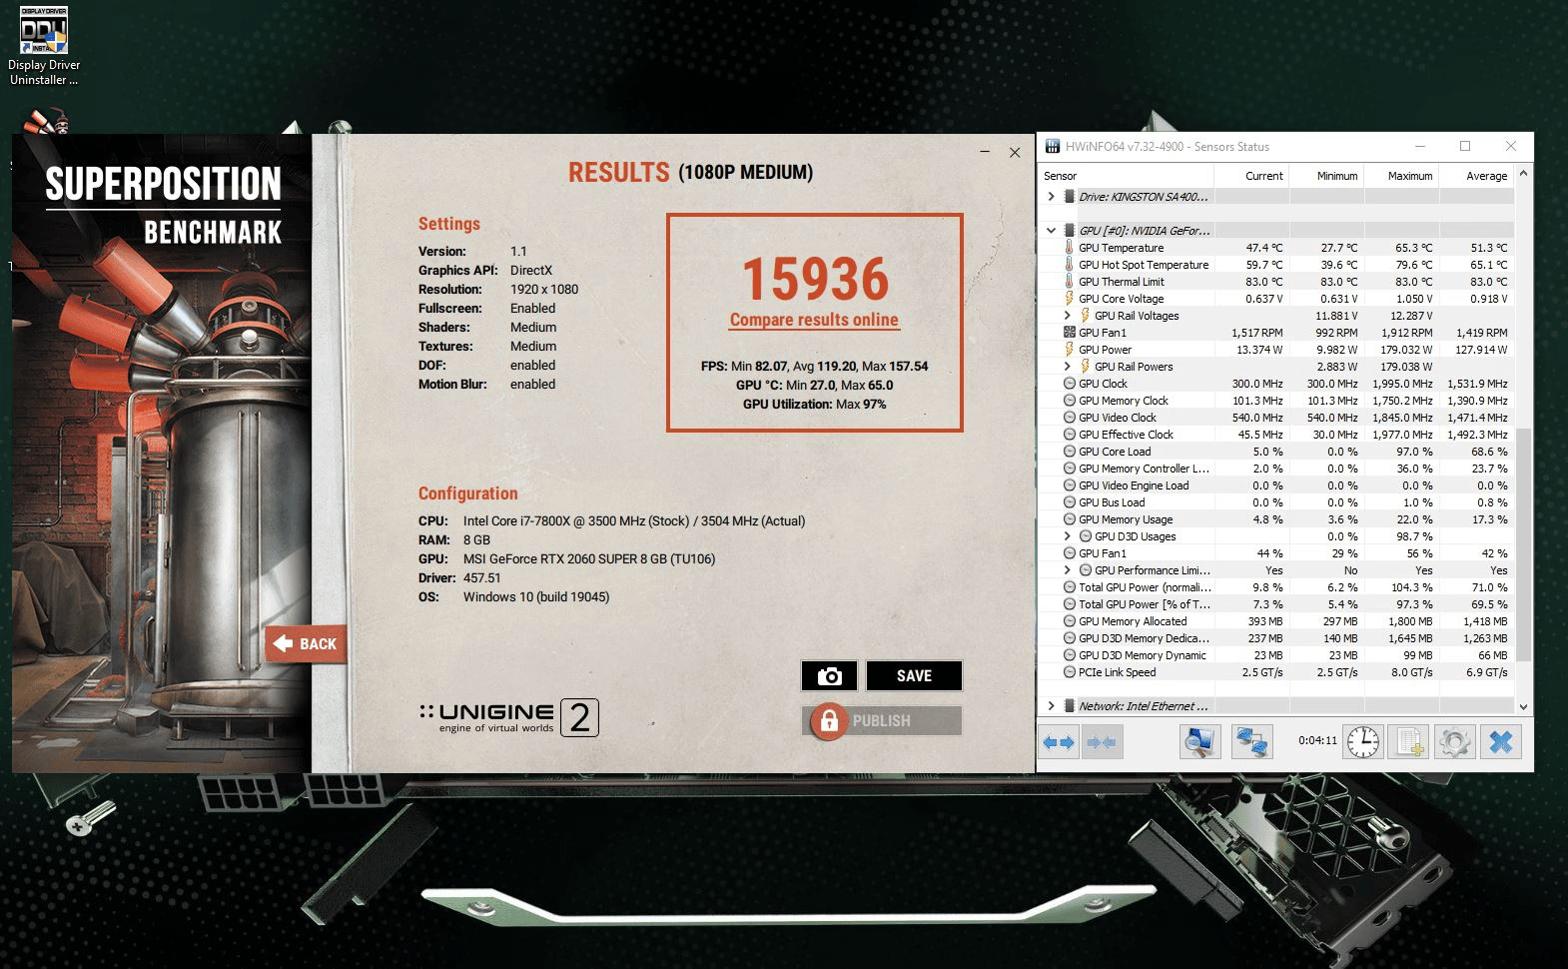Select the GPU Video Engine Load row
Viewport: 1568px width, 969px height.
click(x=1276, y=484)
